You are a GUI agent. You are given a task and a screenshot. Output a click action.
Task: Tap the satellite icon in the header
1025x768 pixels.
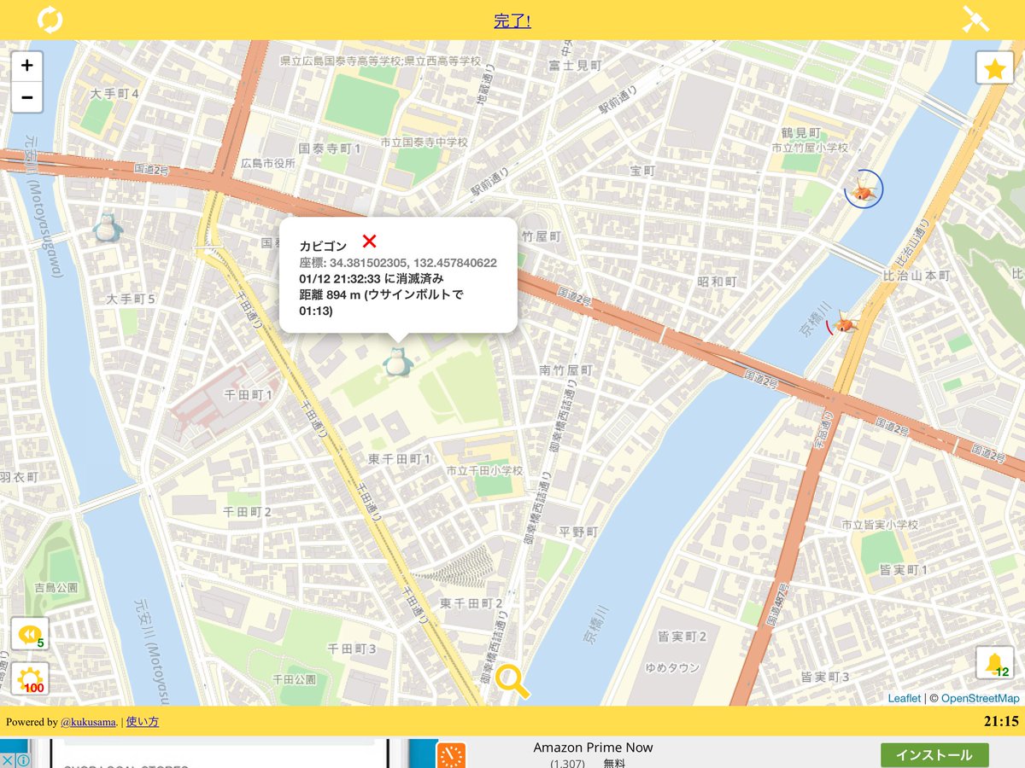click(x=975, y=20)
